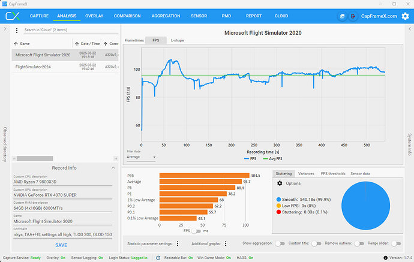414x262 pixels.
Task: Click the refresh icon in status bar
Action: (158, 258)
